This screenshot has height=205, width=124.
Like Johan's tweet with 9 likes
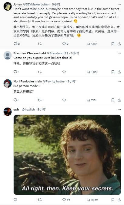pyautogui.click(x=65, y=44)
